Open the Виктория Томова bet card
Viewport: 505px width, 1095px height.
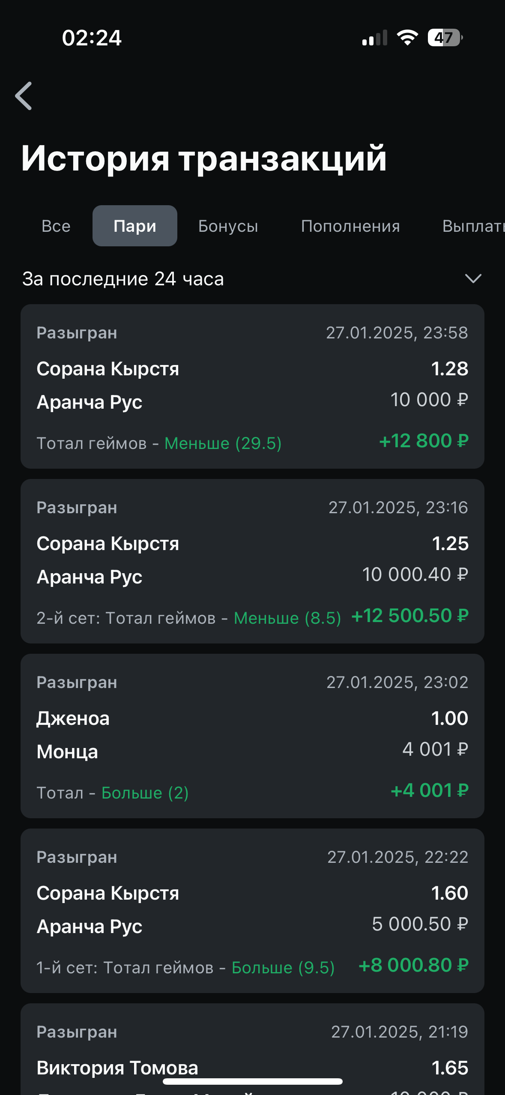click(252, 1054)
